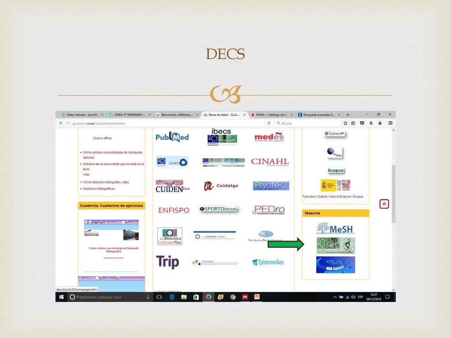Open Cómo elaboro una estrategia de búsqueda link
This screenshot has height=338, width=451.
pyautogui.click(x=112, y=155)
